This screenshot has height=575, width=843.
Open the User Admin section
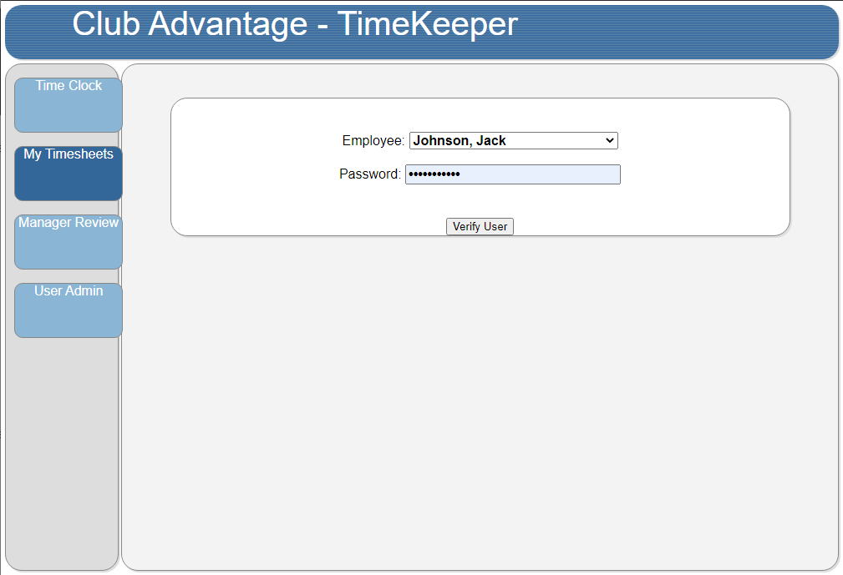69,310
